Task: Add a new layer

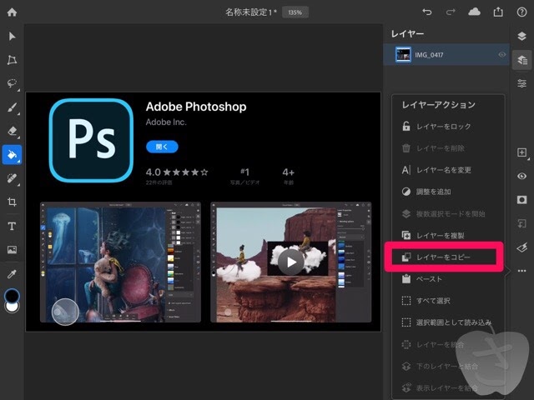Action: [521, 152]
